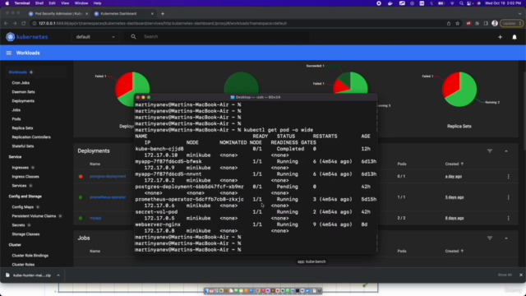
Task: Open postgres-deployment link
Action: 108,176
